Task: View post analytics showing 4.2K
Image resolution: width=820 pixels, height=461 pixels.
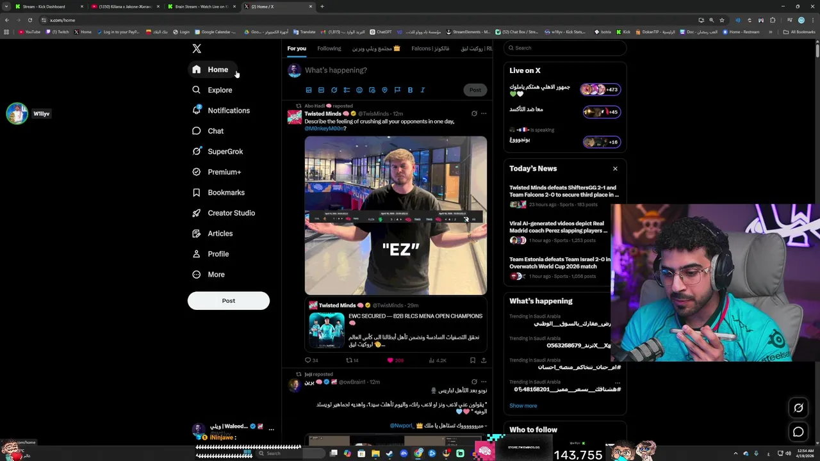Action: coord(437,360)
